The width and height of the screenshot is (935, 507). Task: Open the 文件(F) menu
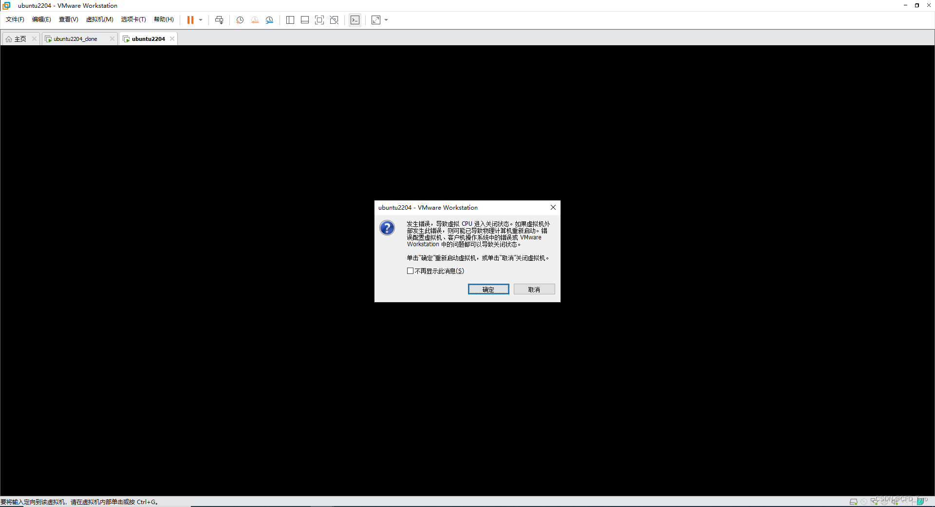(15, 19)
